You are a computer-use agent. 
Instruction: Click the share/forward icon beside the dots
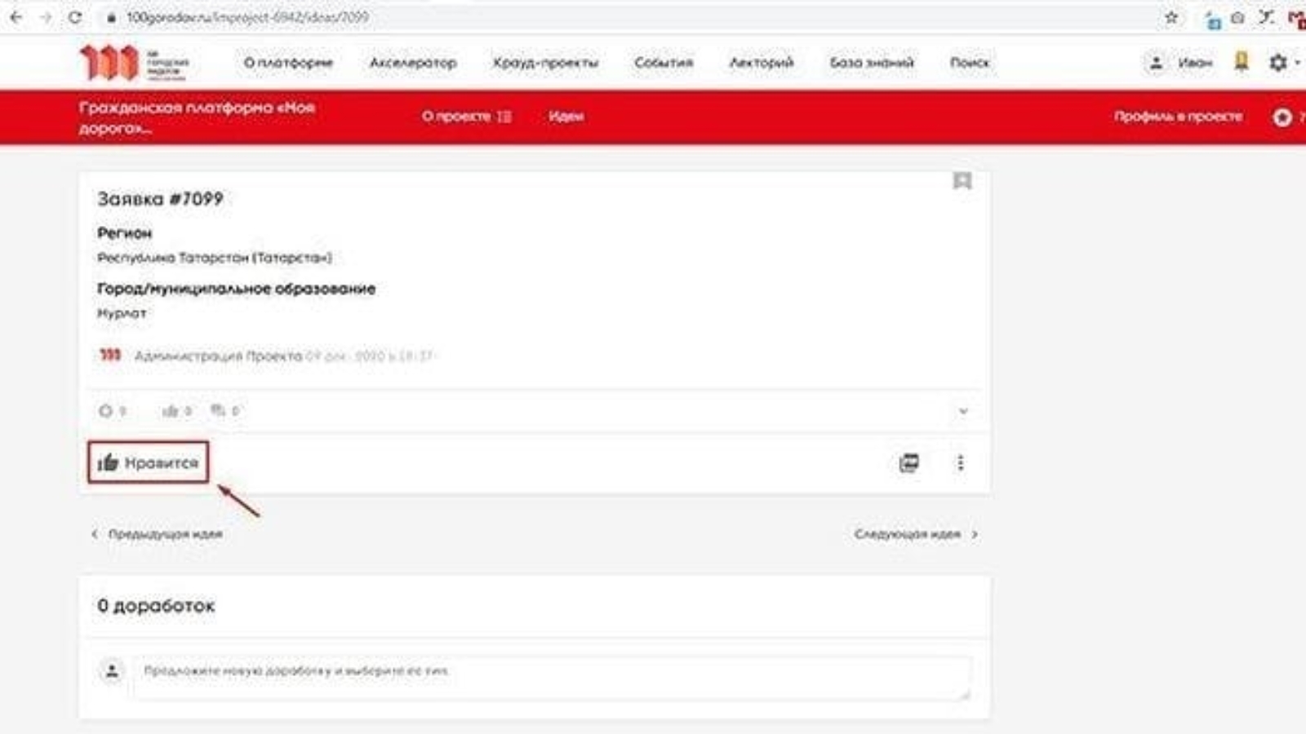(x=908, y=463)
